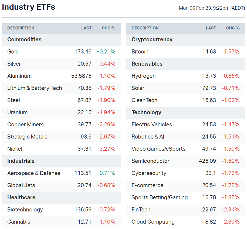
Task: Click the Gold ETF row
Action: click(x=13, y=52)
